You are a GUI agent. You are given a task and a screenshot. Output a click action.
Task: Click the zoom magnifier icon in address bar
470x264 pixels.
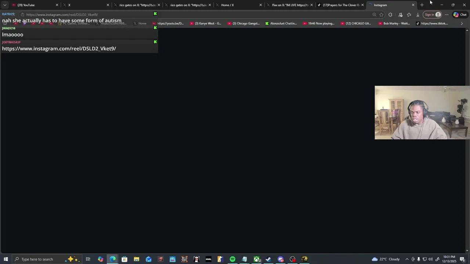tap(374, 15)
